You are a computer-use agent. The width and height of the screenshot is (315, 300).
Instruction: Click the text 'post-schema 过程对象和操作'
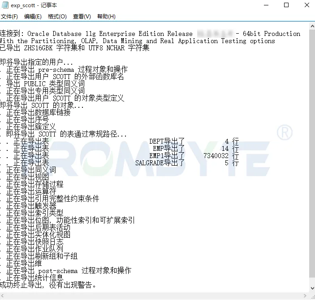click(x=85, y=271)
